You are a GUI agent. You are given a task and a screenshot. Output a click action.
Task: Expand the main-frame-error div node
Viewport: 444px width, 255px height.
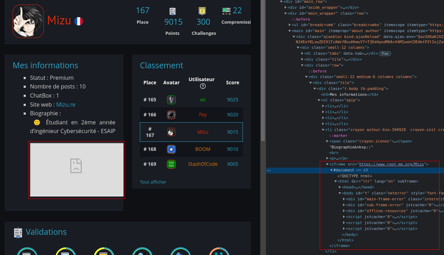click(x=344, y=199)
